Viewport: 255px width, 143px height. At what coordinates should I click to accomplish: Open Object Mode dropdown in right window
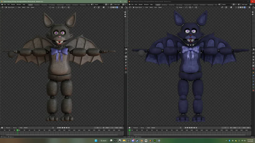138,7
